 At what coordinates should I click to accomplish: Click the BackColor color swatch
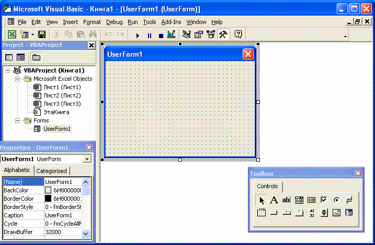pyautogui.click(x=48, y=190)
